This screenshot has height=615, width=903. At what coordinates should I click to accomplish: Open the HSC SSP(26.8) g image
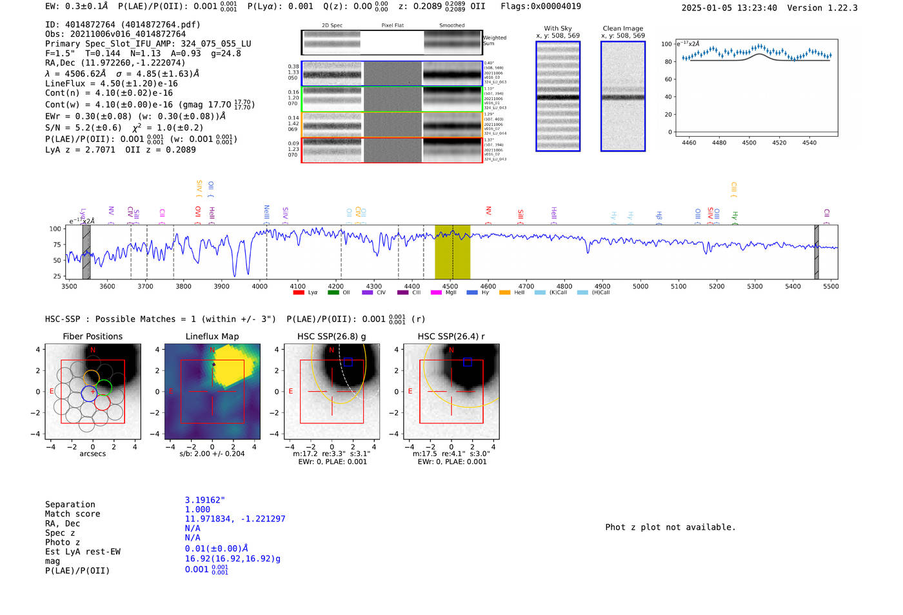332,392
